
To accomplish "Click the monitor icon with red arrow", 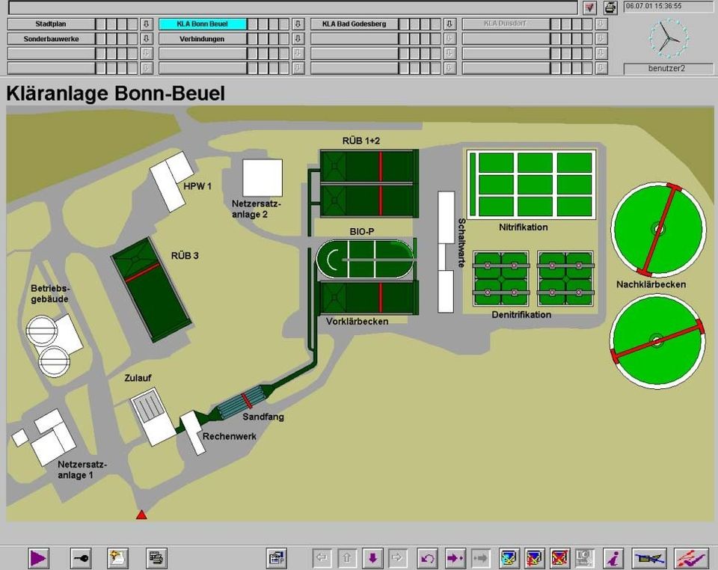I will 534,558.
